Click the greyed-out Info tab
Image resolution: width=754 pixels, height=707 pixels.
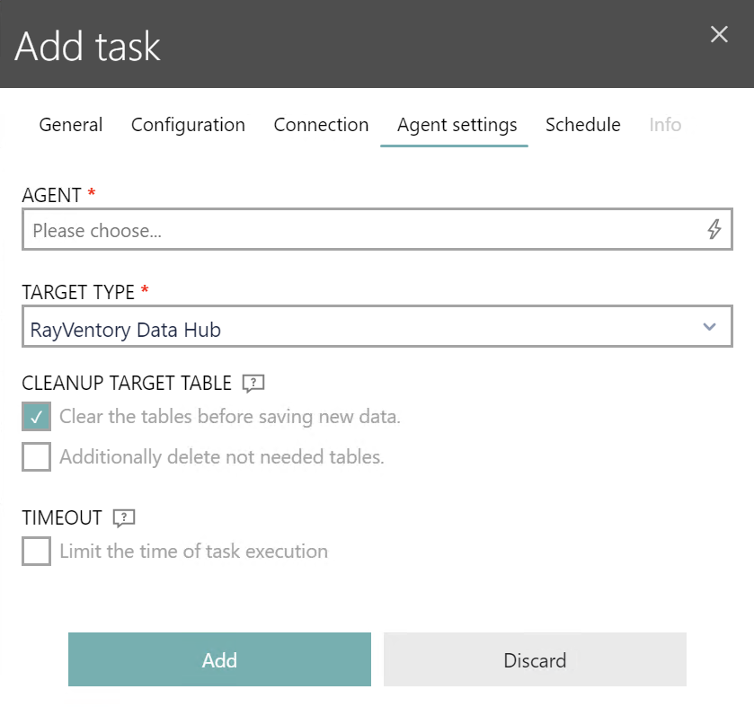coord(665,125)
